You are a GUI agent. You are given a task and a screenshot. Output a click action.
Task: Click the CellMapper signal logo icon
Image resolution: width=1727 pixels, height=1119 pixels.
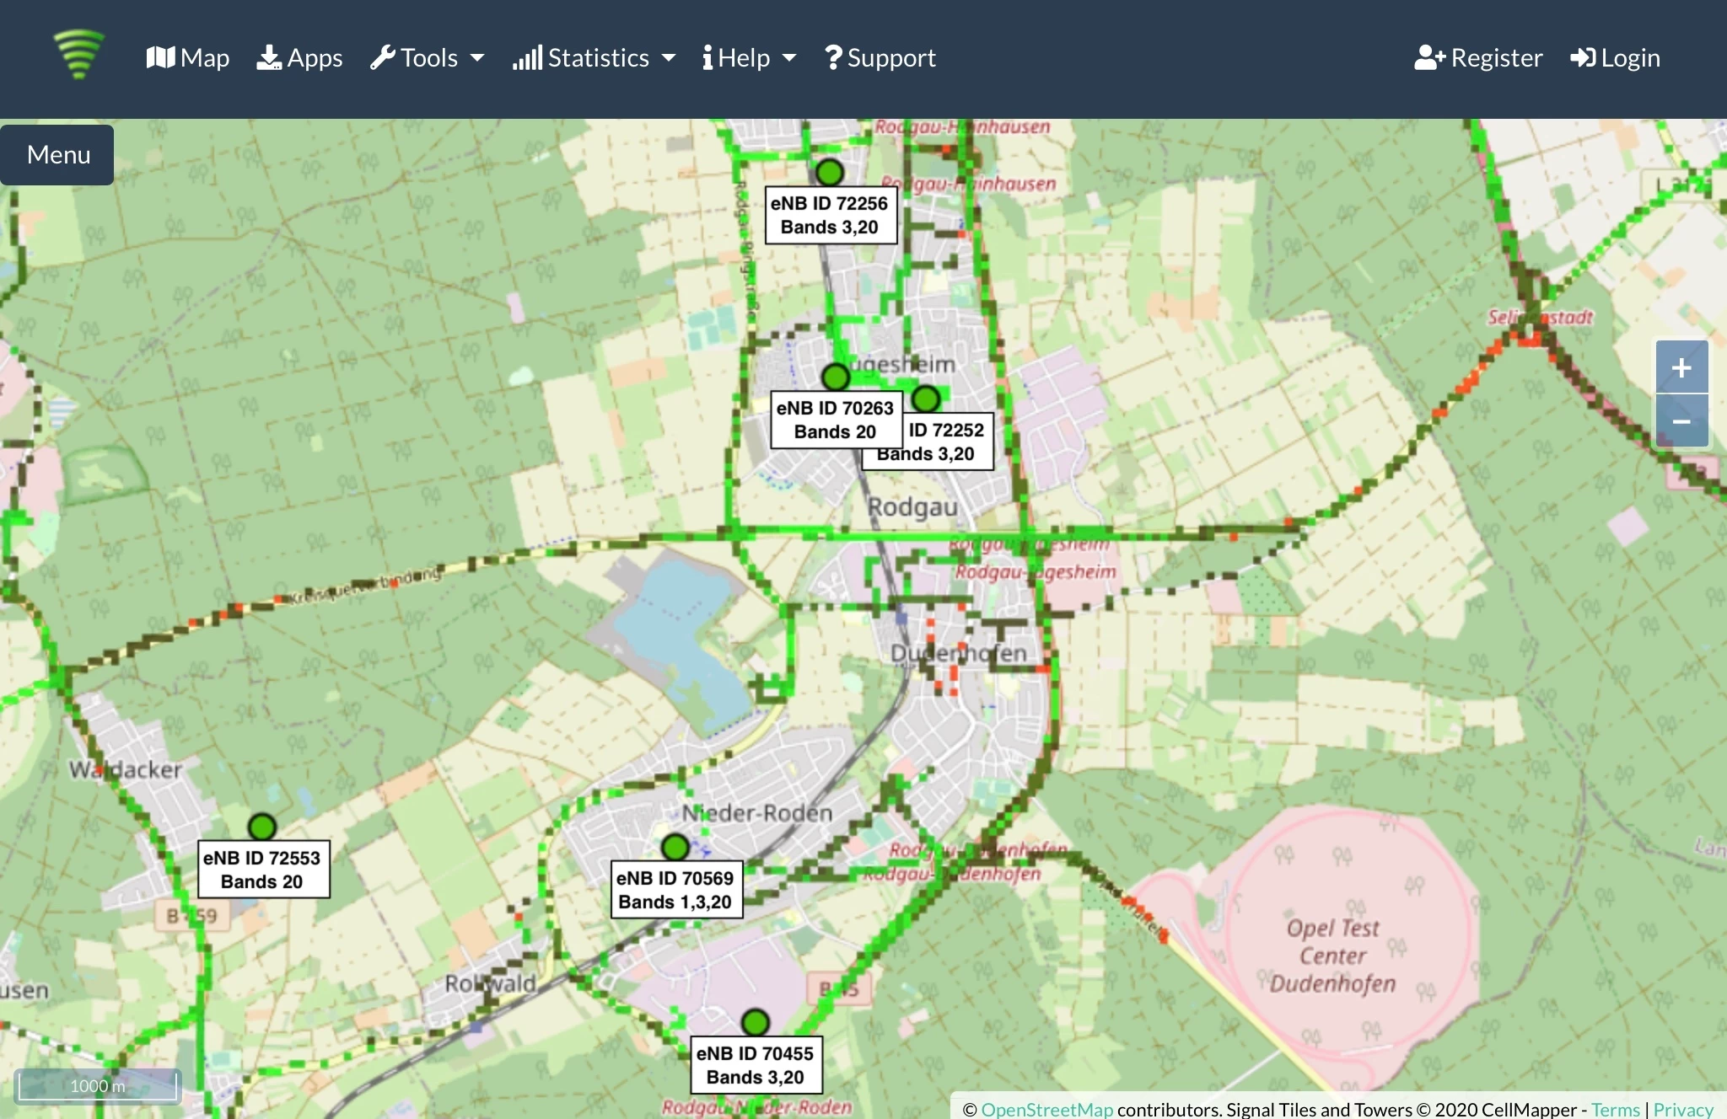pos(78,56)
